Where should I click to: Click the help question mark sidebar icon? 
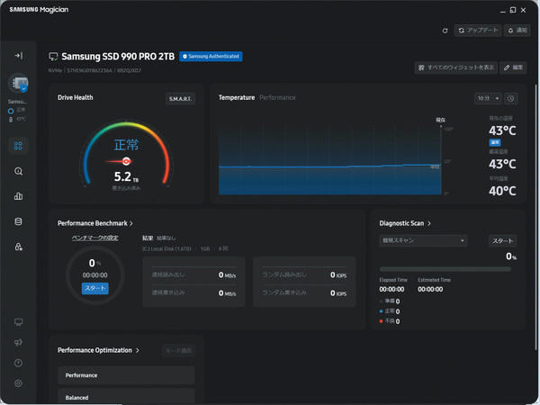[x=19, y=363]
